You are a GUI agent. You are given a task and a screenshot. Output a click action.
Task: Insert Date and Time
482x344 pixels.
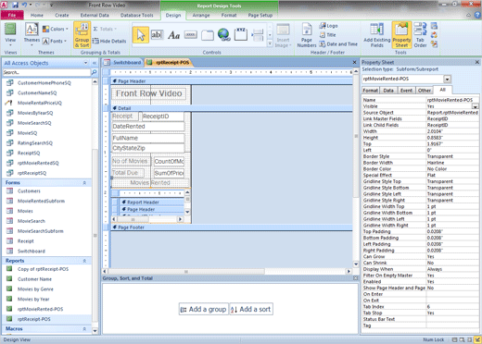pos(338,44)
